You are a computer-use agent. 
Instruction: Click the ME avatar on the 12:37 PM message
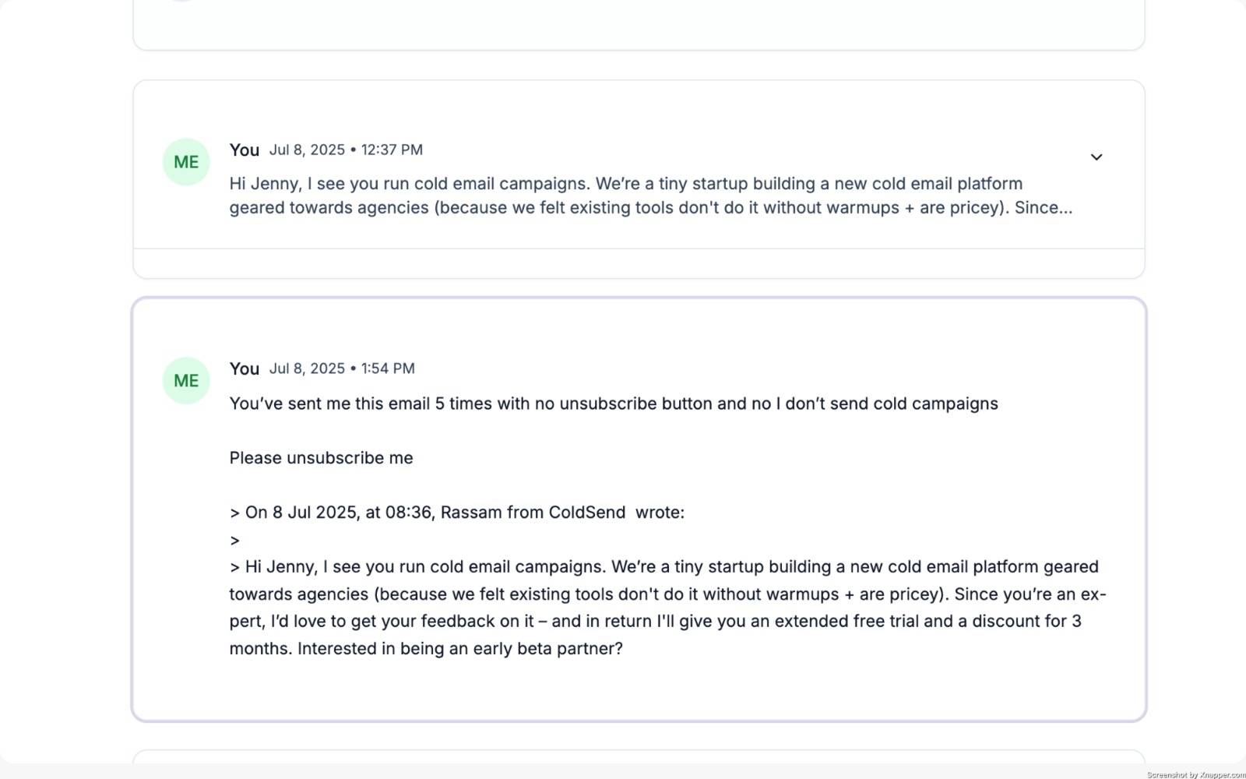(x=186, y=162)
